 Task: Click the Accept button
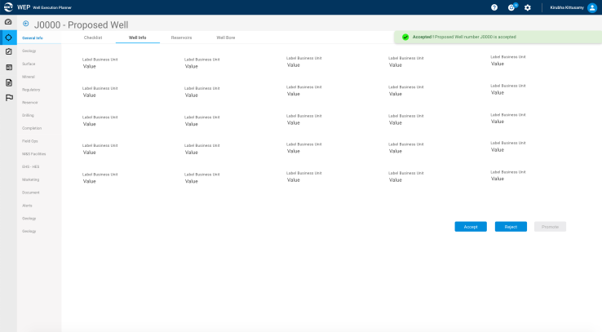(x=471, y=227)
